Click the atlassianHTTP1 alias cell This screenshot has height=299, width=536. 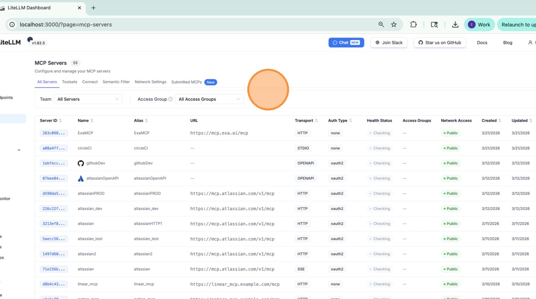coord(148,224)
